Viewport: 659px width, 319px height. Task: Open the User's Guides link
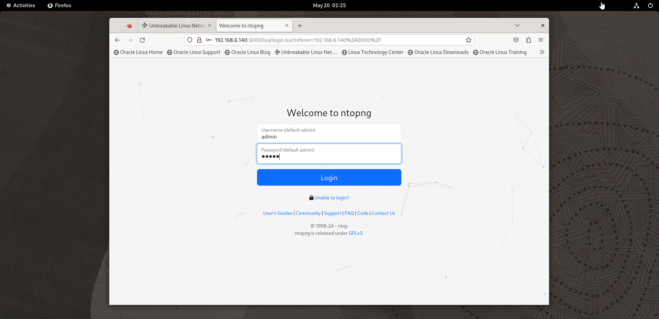click(278, 213)
